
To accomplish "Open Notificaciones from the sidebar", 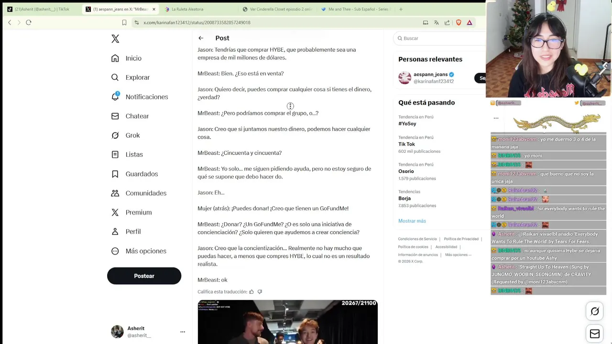I will point(140,97).
